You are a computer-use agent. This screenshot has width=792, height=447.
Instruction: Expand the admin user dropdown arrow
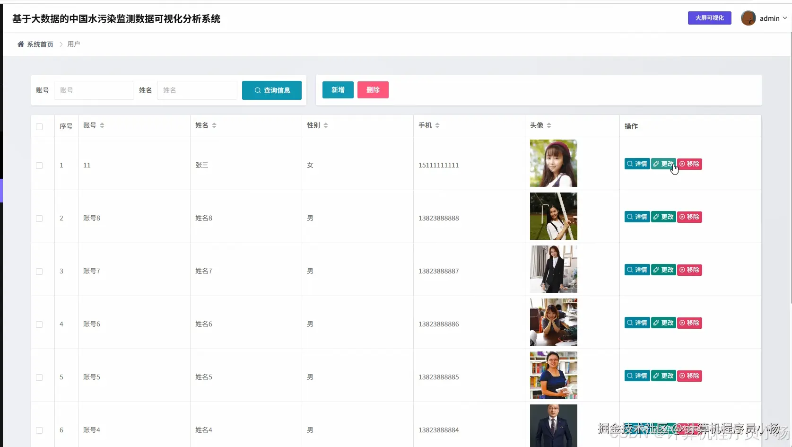(x=785, y=18)
